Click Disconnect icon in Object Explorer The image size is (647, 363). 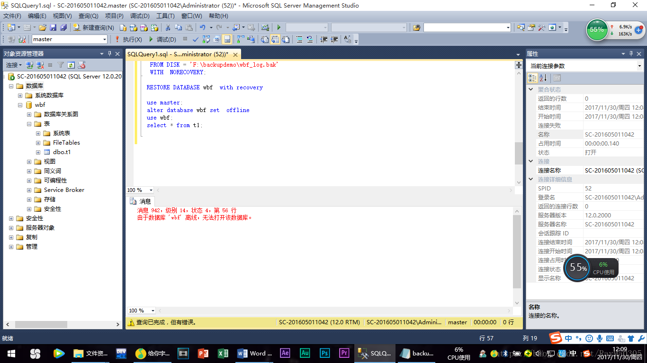coord(40,65)
